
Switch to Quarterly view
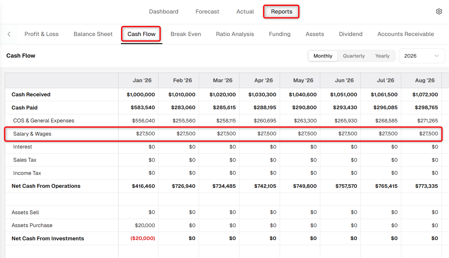point(354,56)
